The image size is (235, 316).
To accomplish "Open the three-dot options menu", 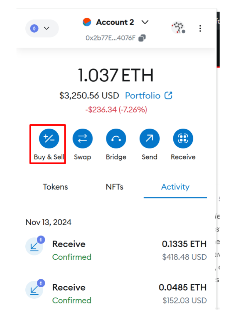I will click(200, 28).
